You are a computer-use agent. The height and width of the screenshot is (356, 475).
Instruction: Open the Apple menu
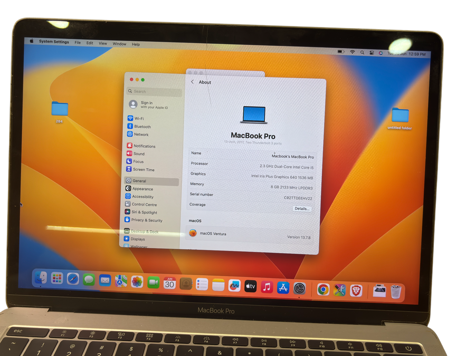32,41
